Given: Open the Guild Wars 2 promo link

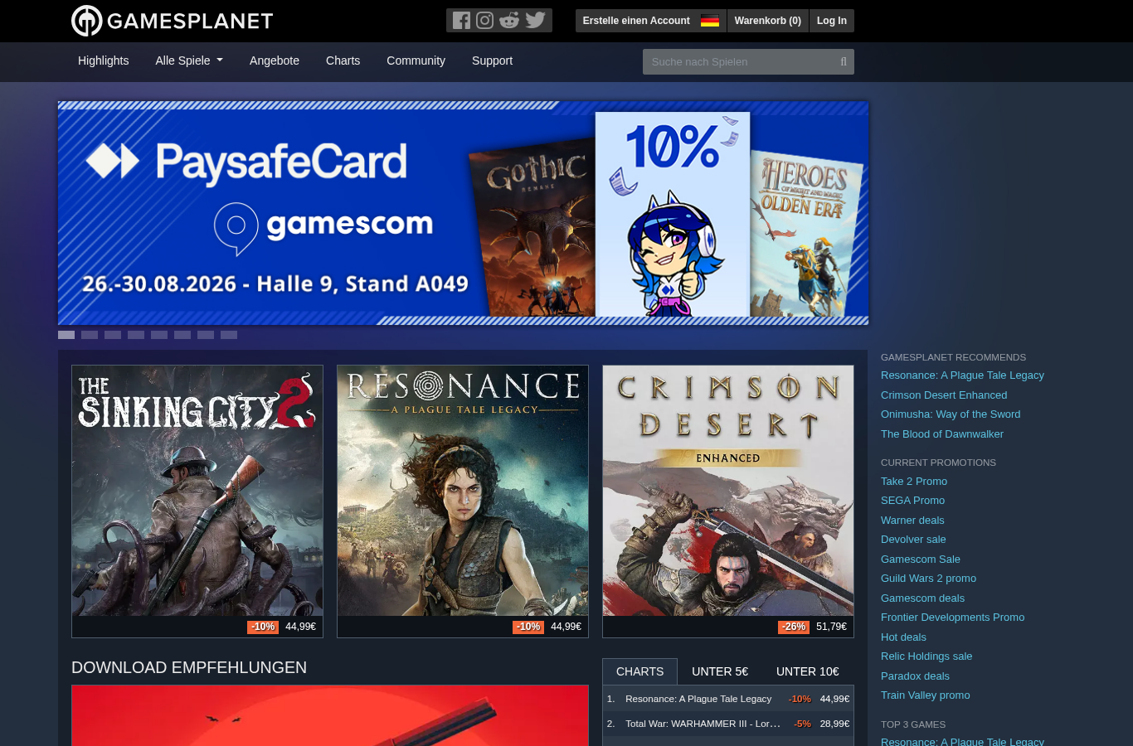Looking at the screenshot, I should click(928, 579).
